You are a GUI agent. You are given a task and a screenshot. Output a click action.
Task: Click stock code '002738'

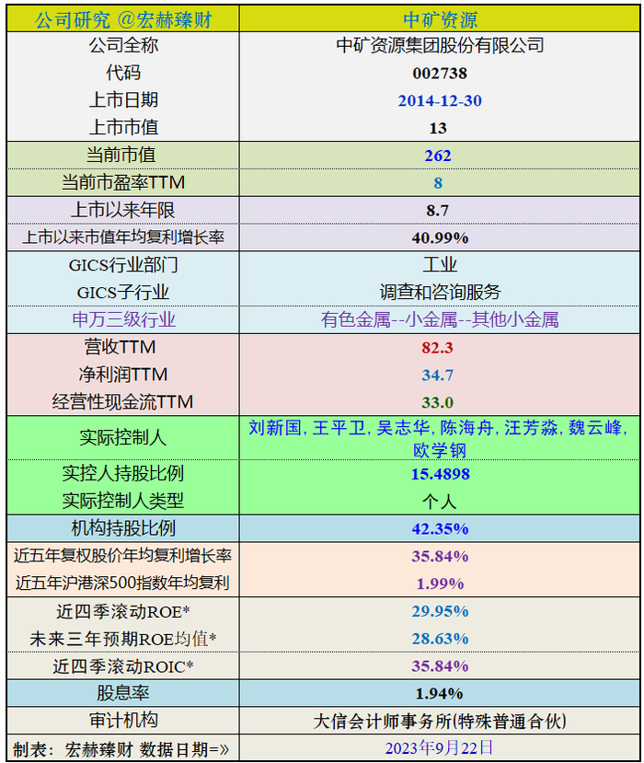(x=440, y=74)
